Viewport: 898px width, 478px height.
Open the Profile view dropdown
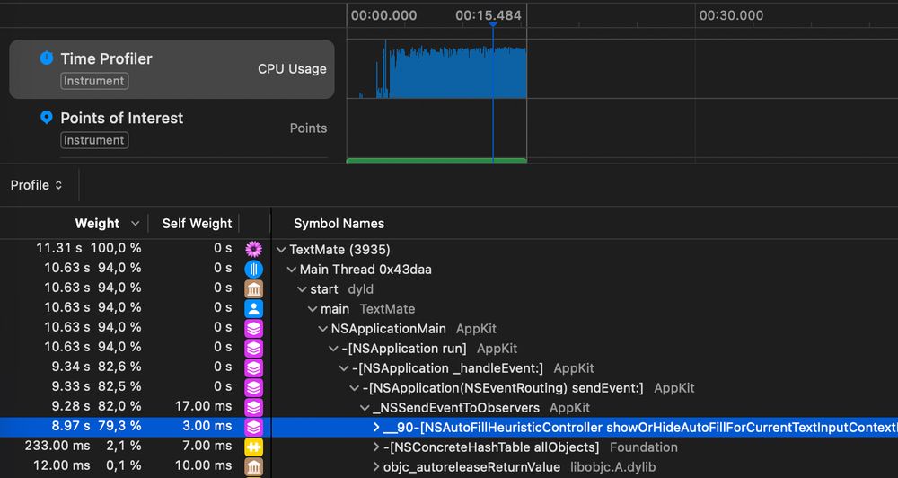(x=36, y=185)
